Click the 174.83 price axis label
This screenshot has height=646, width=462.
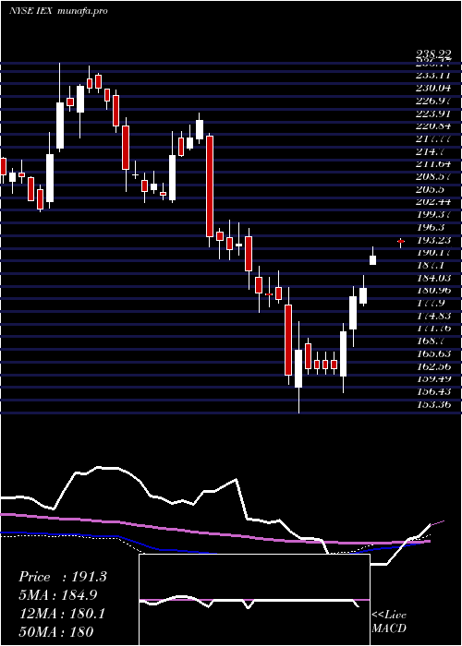[432, 316]
